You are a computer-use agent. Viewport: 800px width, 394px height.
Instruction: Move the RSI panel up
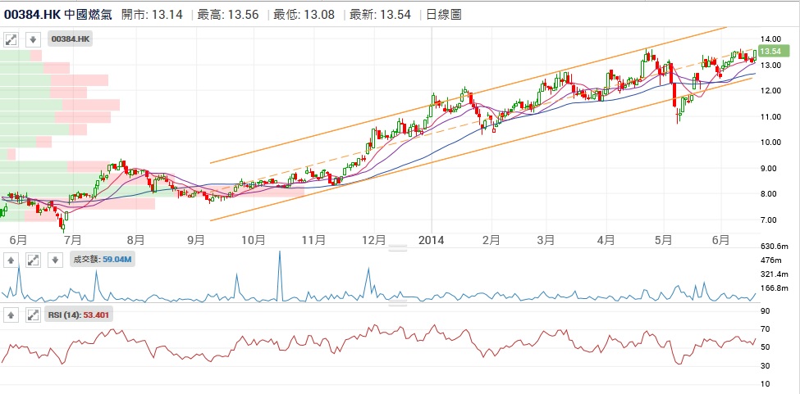pyautogui.click(x=12, y=315)
